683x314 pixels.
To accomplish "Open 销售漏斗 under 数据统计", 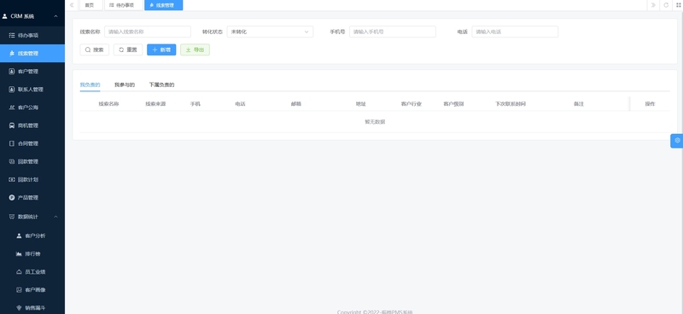I will [32, 308].
